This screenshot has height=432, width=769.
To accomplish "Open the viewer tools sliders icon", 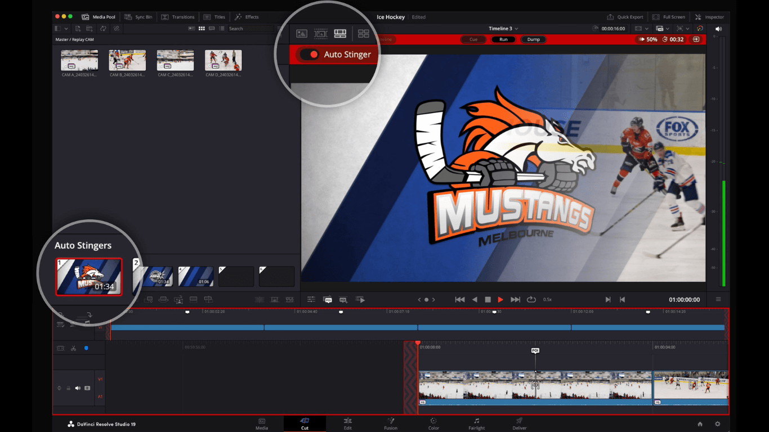I will [x=311, y=300].
